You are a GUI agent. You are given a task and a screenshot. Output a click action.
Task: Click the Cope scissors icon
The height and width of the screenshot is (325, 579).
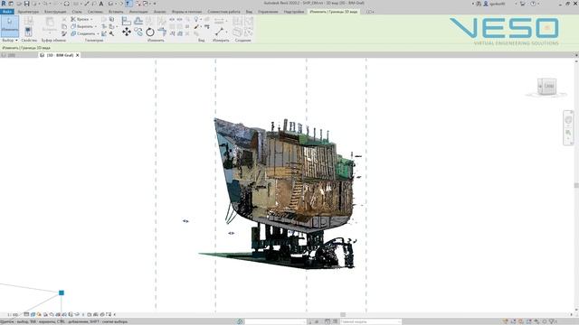72,19
